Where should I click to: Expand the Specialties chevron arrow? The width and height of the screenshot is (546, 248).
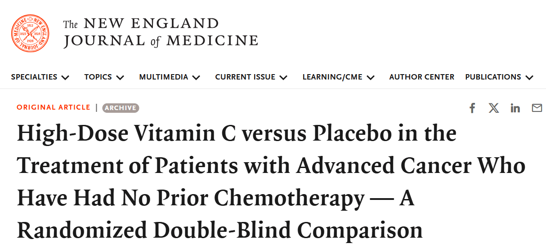coord(65,77)
